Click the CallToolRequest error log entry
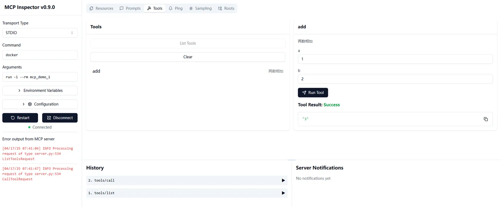 point(38,174)
